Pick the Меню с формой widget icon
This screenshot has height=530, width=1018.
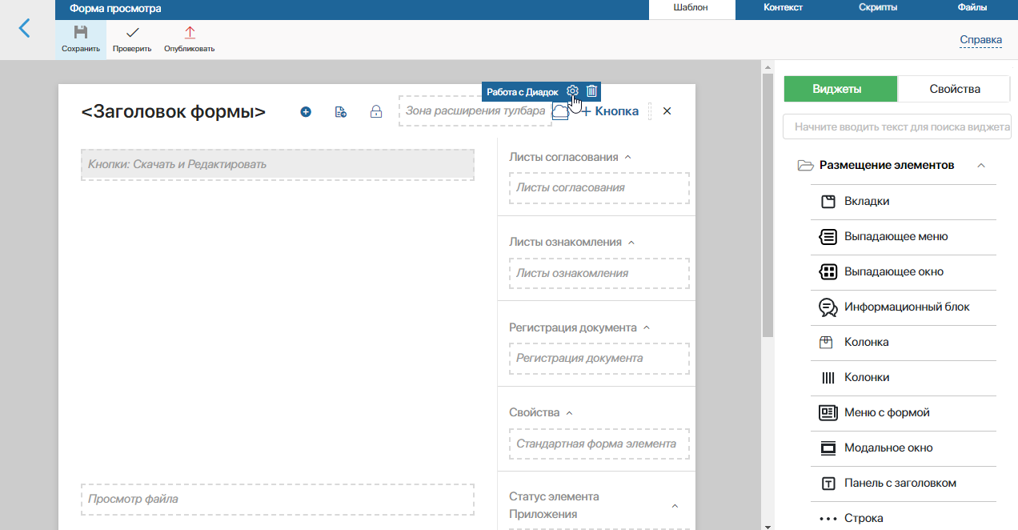point(828,413)
